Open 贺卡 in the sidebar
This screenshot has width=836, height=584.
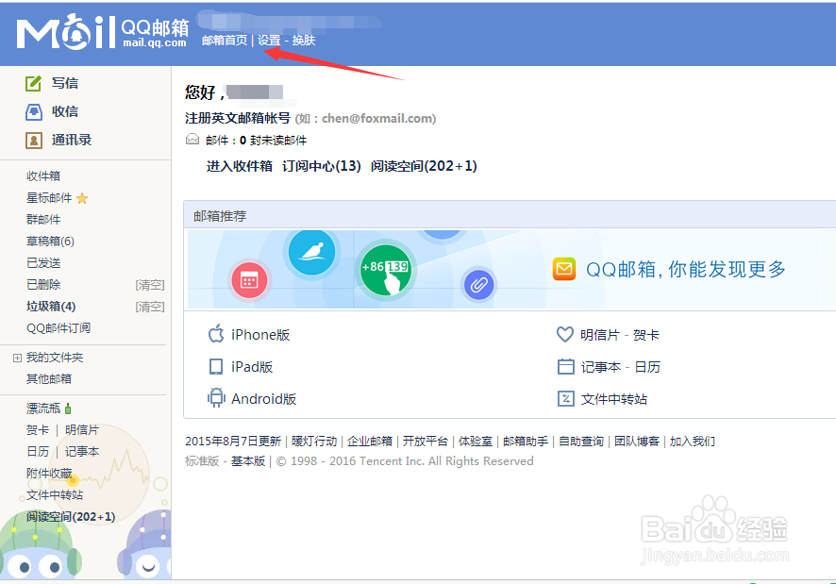[x=38, y=430]
